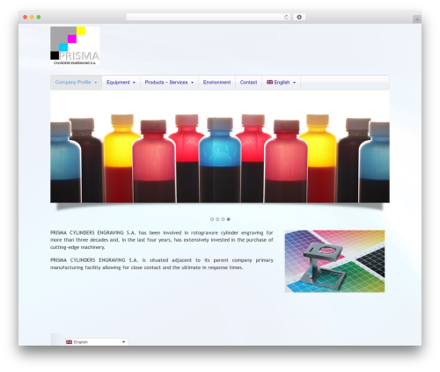This screenshot has width=440, height=372.
Task: Reload the page with the refresh icon
Action: tap(286, 18)
